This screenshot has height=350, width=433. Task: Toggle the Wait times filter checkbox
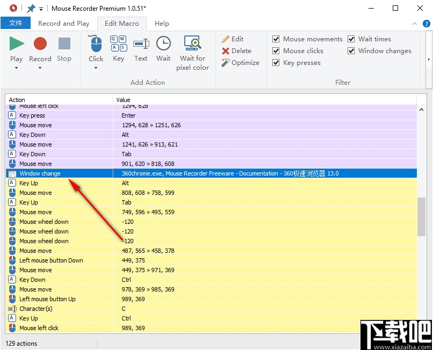351,39
